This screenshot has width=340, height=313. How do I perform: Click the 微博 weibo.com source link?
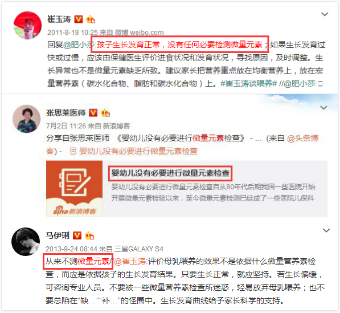[x=139, y=32]
